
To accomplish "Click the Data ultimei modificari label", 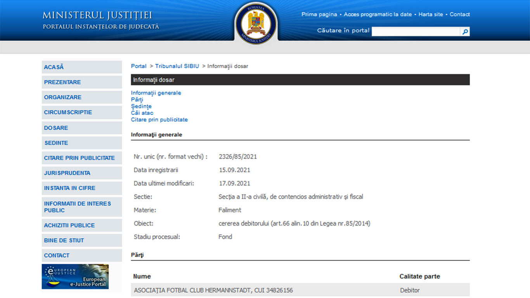I will tap(164, 184).
